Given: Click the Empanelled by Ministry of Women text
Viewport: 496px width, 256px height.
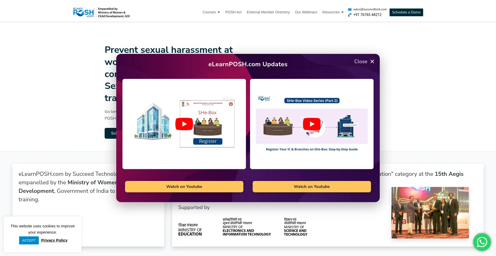Looking at the screenshot, I should pyautogui.click(x=114, y=12).
